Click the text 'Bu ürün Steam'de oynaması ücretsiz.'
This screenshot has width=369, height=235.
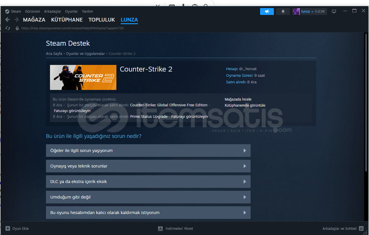(85, 99)
